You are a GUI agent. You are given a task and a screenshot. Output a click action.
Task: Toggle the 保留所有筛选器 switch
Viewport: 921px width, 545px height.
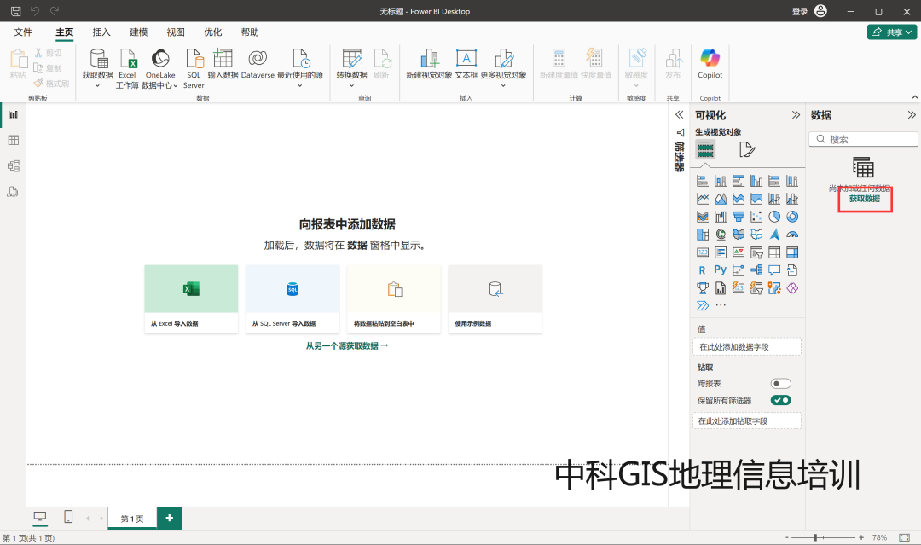[780, 400]
